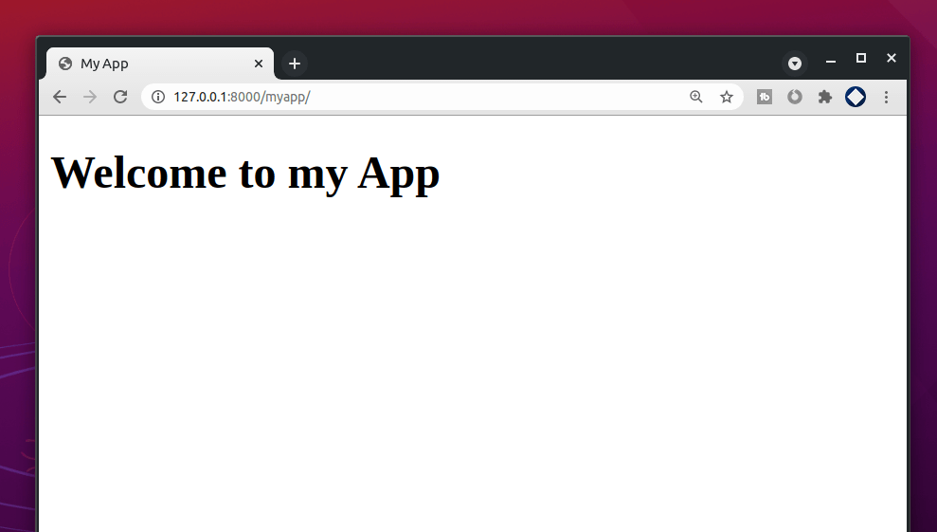Open the zoom magnifier in address bar
Image resolution: width=937 pixels, height=532 pixels.
click(x=695, y=97)
